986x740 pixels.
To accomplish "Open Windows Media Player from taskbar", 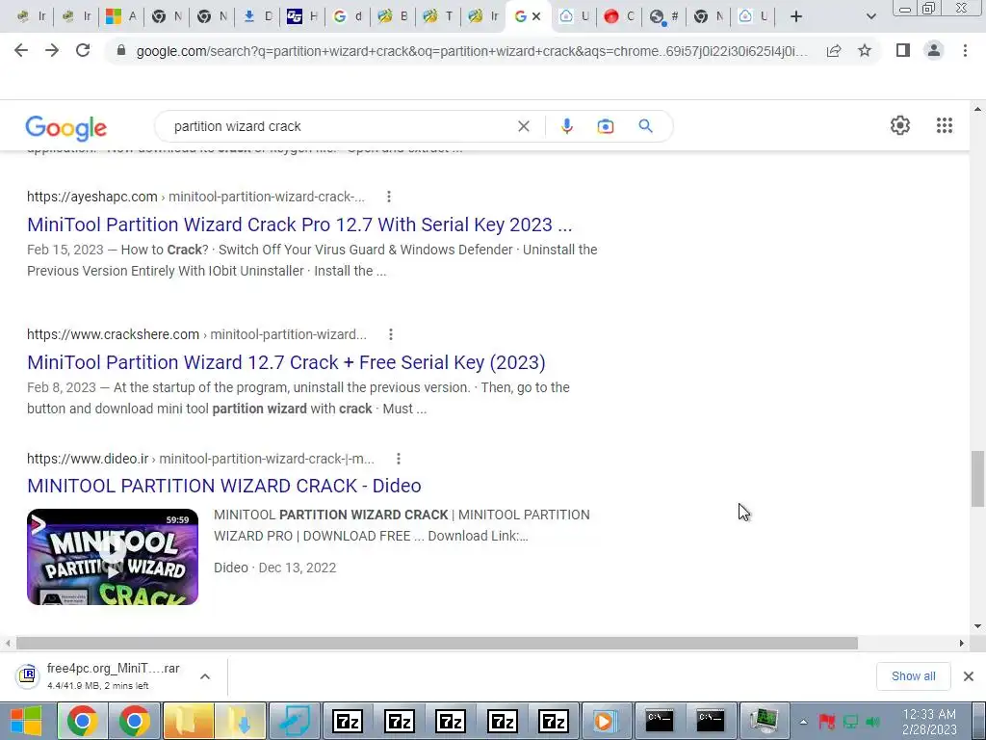I will [605, 721].
